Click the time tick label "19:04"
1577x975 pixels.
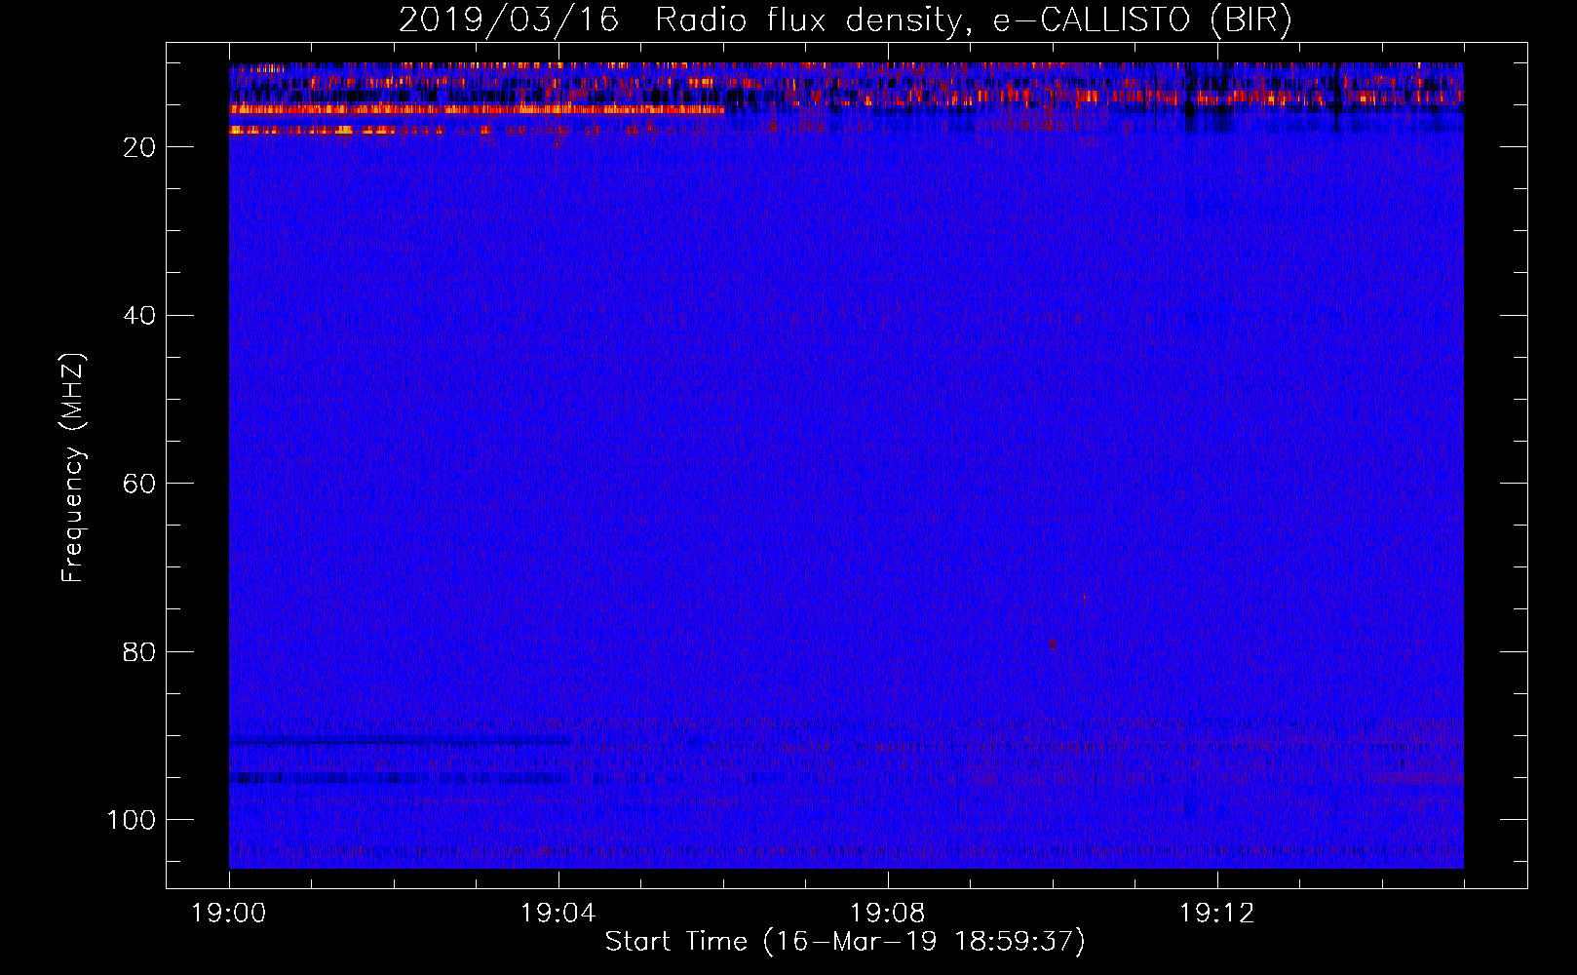(x=558, y=914)
